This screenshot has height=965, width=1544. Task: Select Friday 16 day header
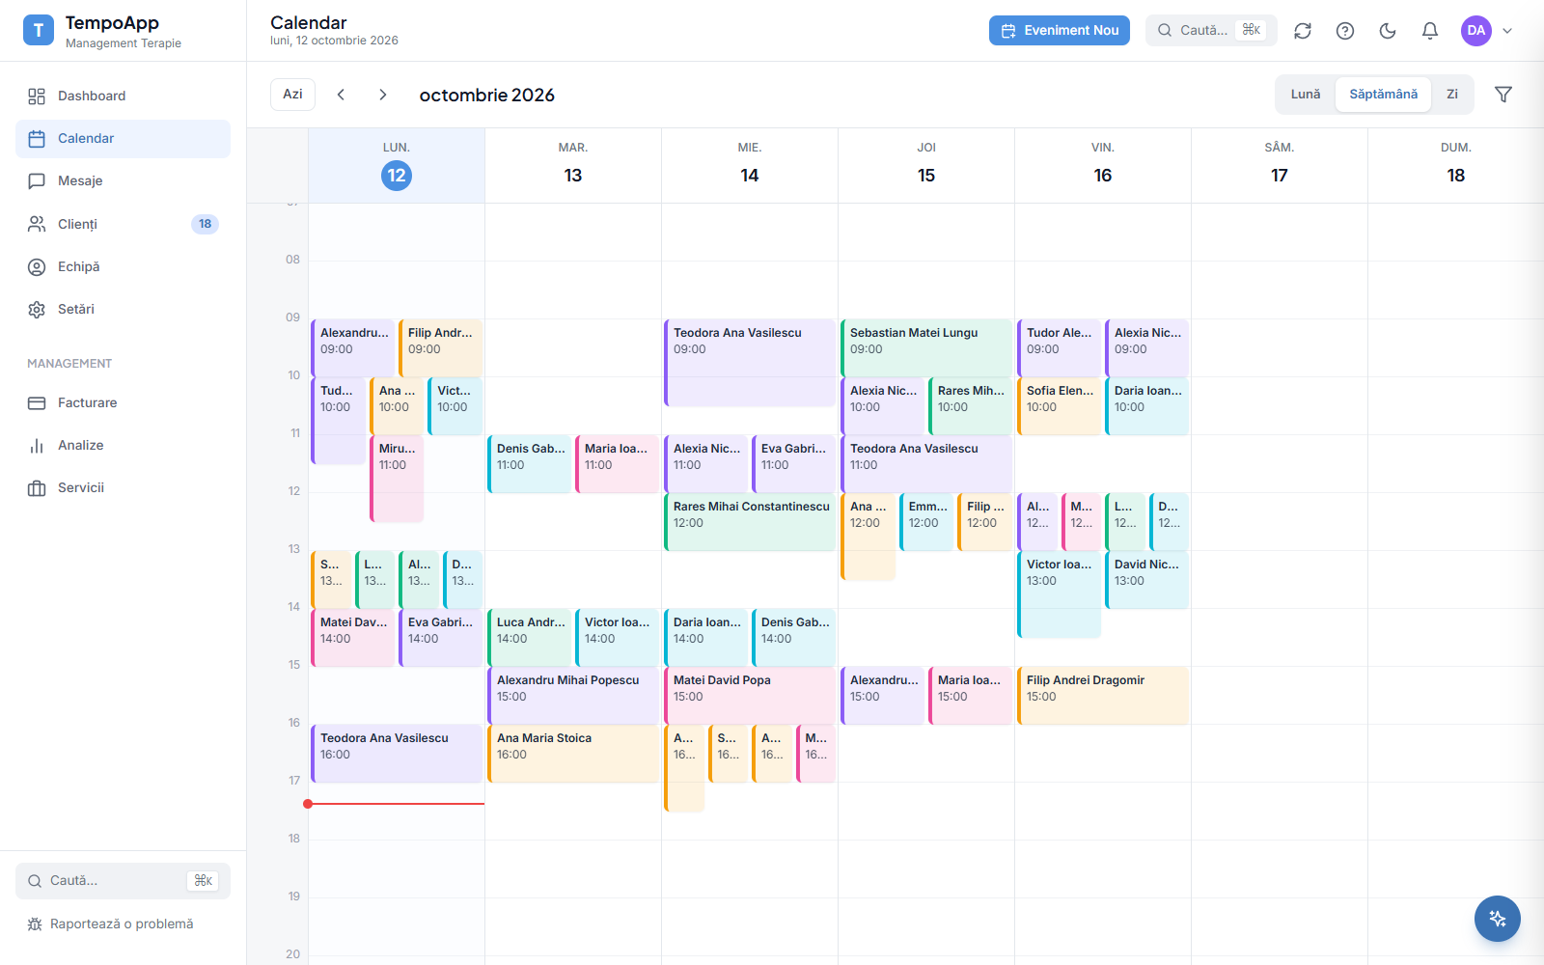(x=1103, y=165)
